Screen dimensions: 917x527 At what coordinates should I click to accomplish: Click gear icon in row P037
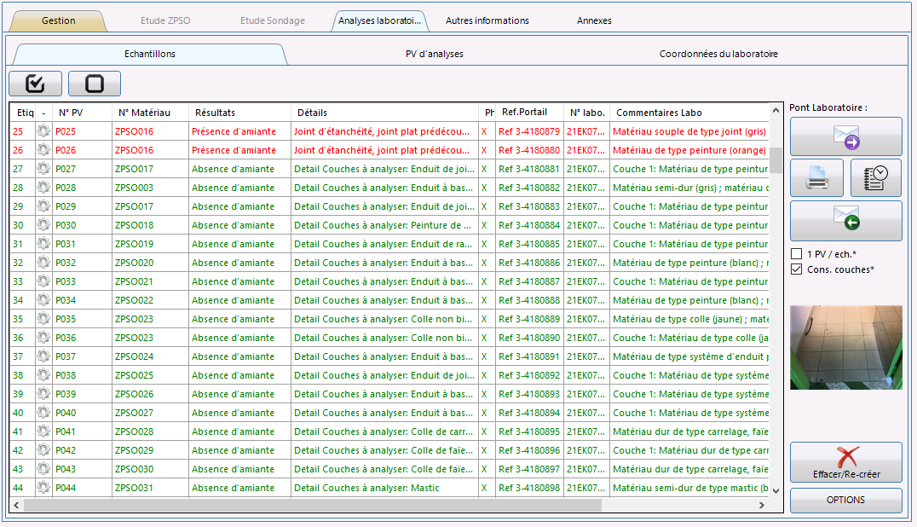43,356
